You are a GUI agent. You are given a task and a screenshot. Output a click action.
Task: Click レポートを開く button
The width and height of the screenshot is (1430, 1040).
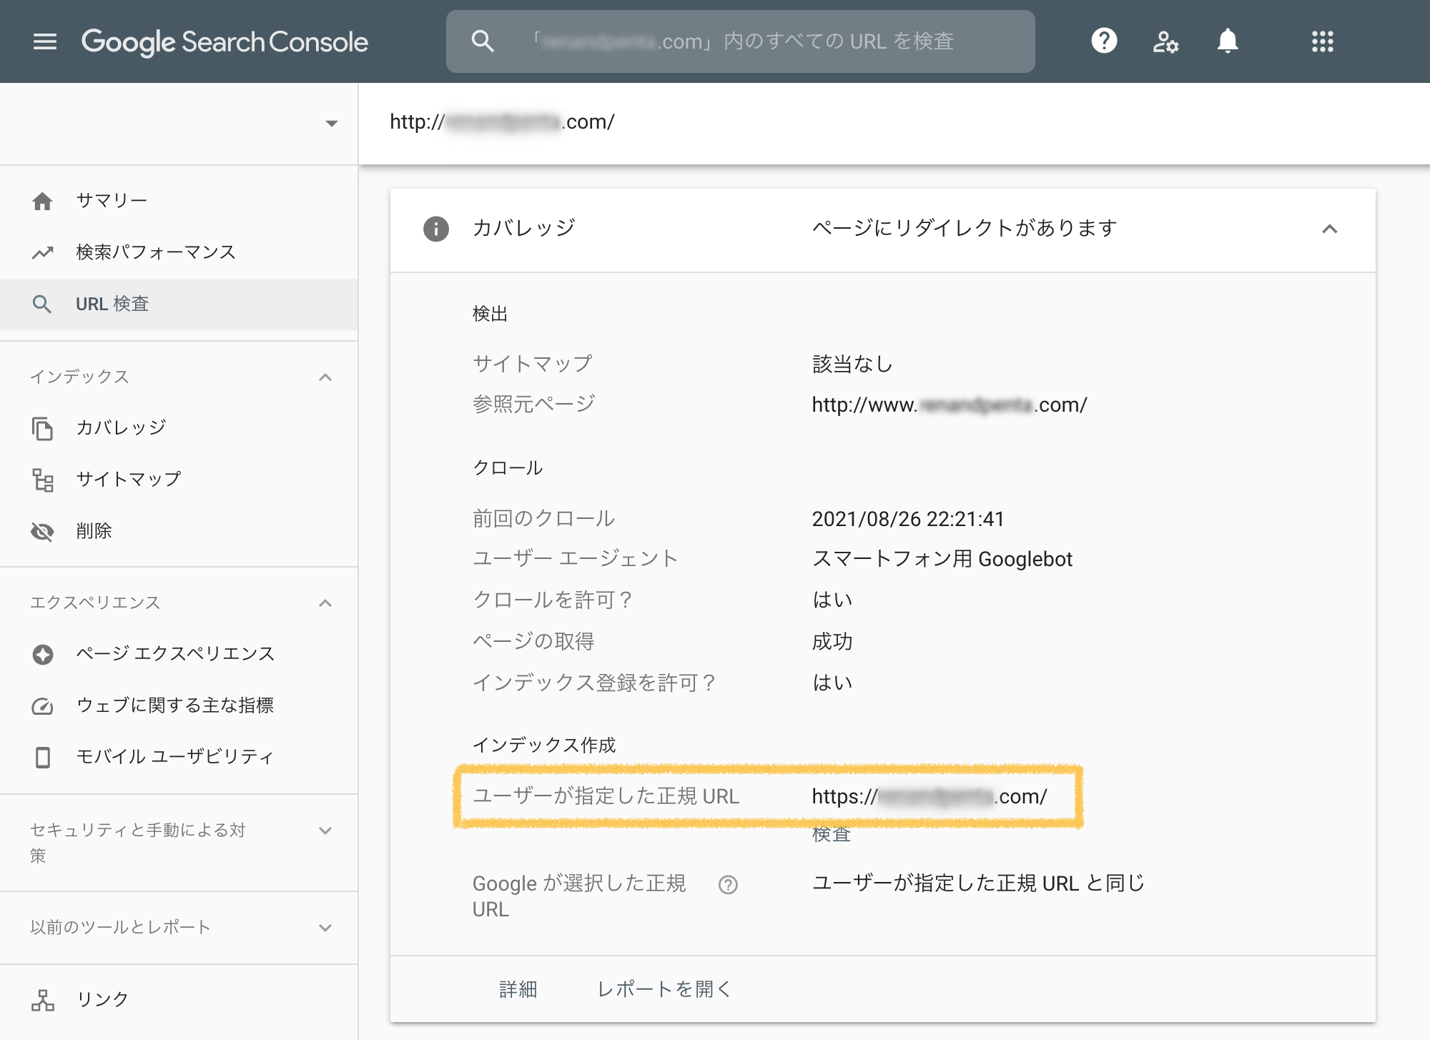pyautogui.click(x=664, y=989)
